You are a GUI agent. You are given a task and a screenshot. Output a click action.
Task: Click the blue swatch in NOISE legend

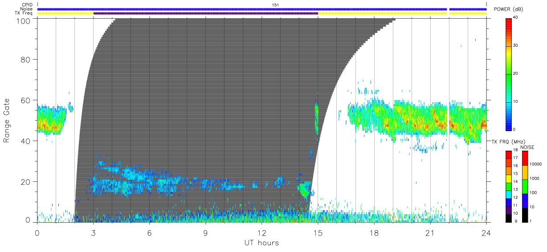click(525, 200)
